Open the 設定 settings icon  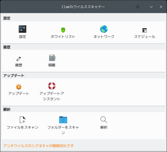pos(23,29)
